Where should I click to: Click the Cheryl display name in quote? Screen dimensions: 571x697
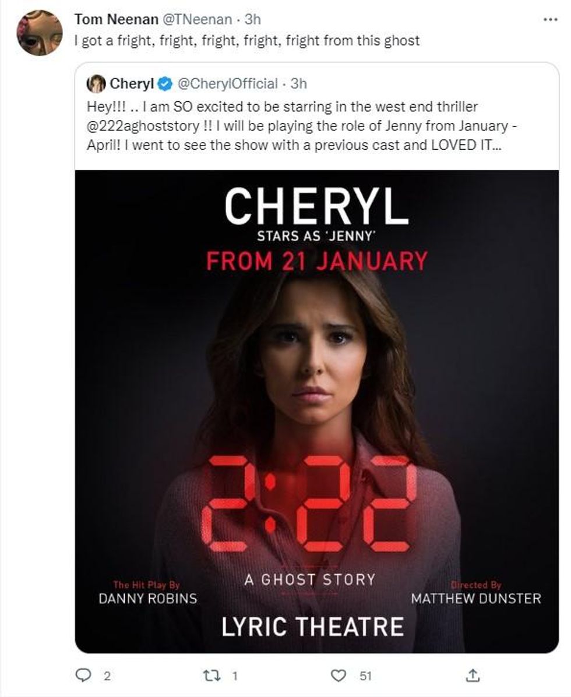tap(132, 84)
